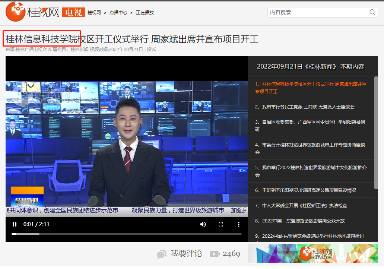Click the 桂视网 logo in header
This screenshot has width=384, height=269.
coord(33,12)
